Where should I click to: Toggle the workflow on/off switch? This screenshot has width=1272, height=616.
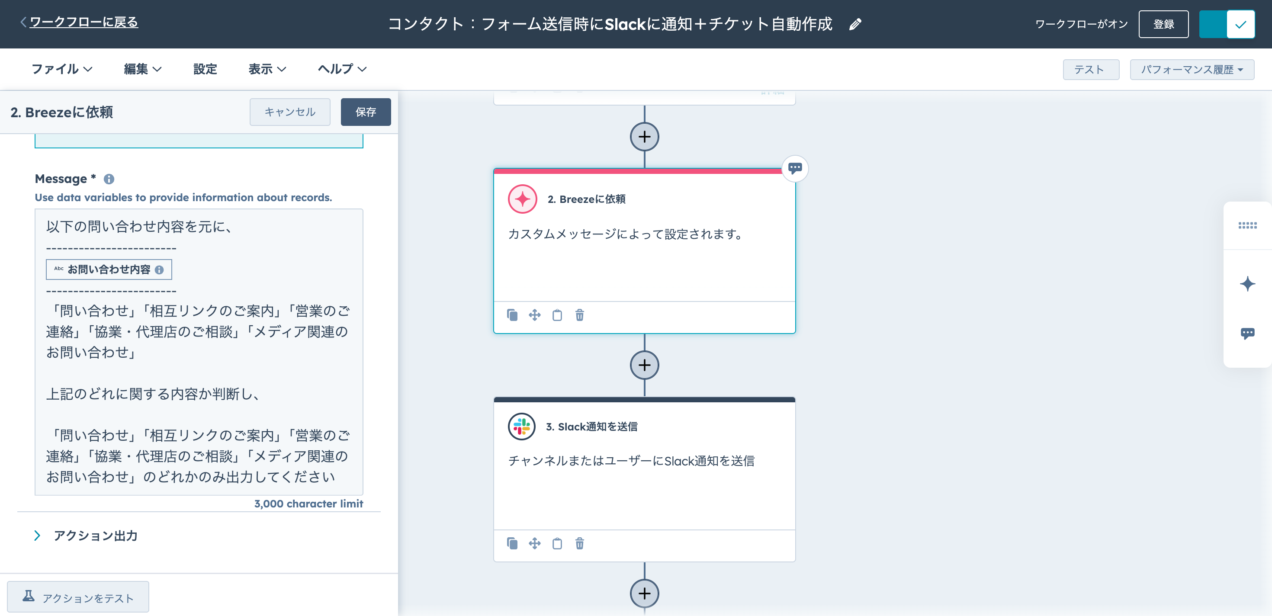pyautogui.click(x=1227, y=24)
